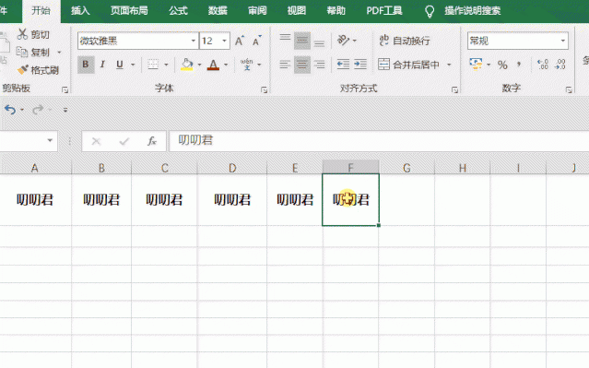Image resolution: width=589 pixels, height=368 pixels.
Task: Click the phonetic guide (wén) icon
Action: 247,65
